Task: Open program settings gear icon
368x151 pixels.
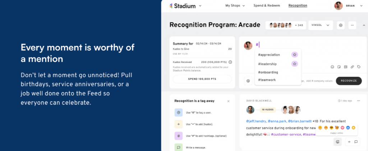Action: (341, 25)
